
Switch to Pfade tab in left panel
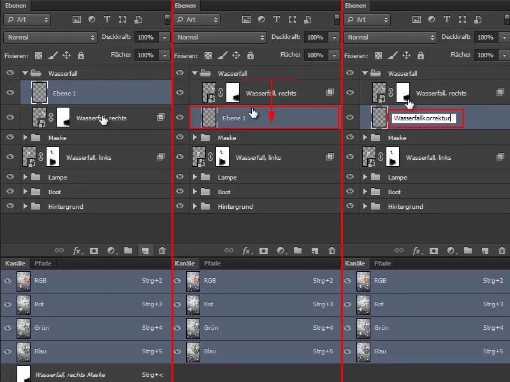43,264
